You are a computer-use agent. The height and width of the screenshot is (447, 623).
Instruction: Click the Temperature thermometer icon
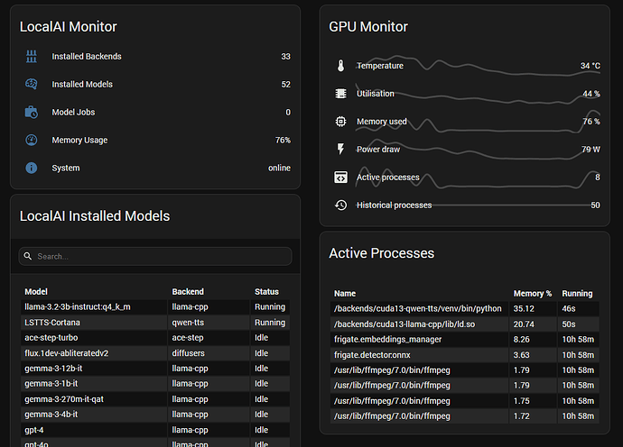click(x=340, y=66)
